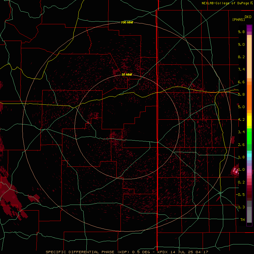Click the -0.5 value on the color scale
254x254 pixels.
point(240,195)
